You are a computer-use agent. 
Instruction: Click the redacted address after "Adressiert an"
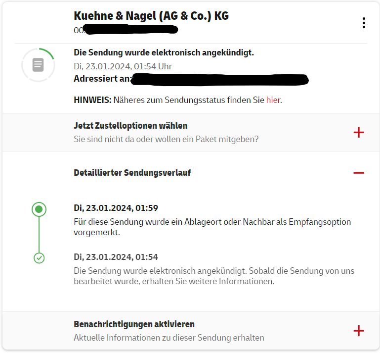(221, 79)
